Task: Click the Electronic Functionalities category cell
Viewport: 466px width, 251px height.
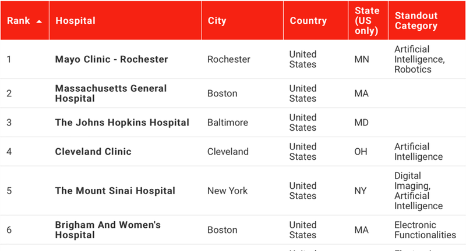Action: 425,230
